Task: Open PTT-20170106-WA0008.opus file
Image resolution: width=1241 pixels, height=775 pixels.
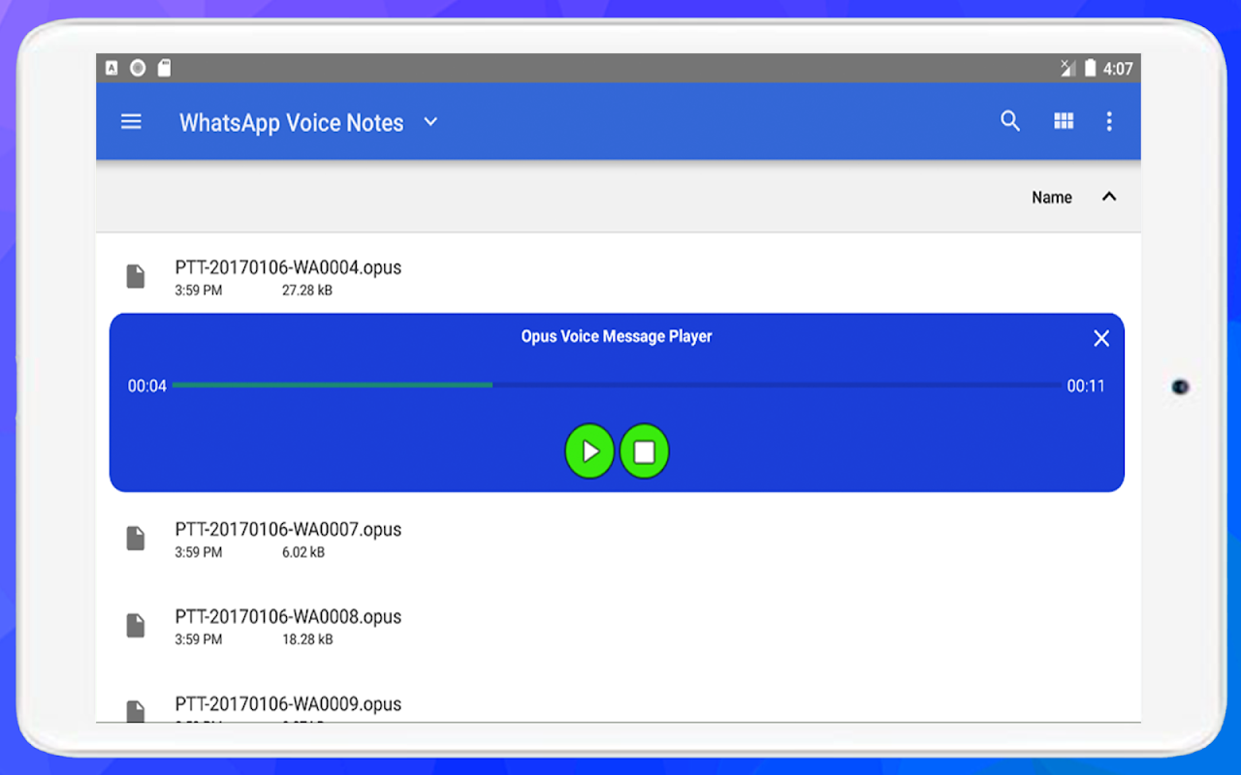Action: 619,626
